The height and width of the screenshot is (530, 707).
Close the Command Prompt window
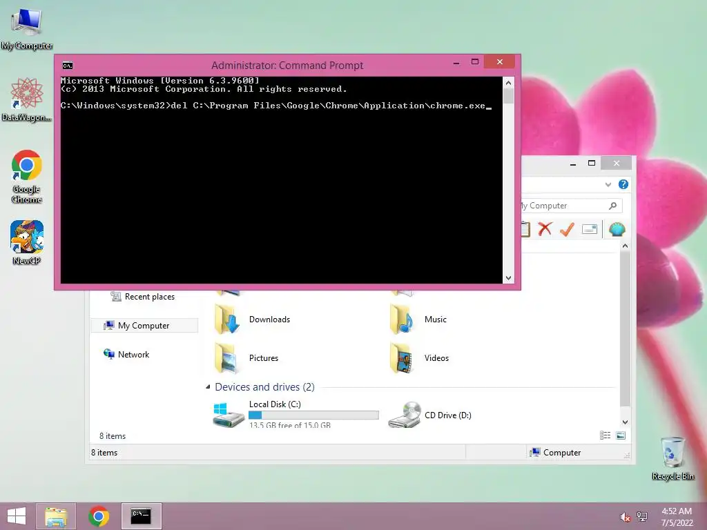point(500,61)
